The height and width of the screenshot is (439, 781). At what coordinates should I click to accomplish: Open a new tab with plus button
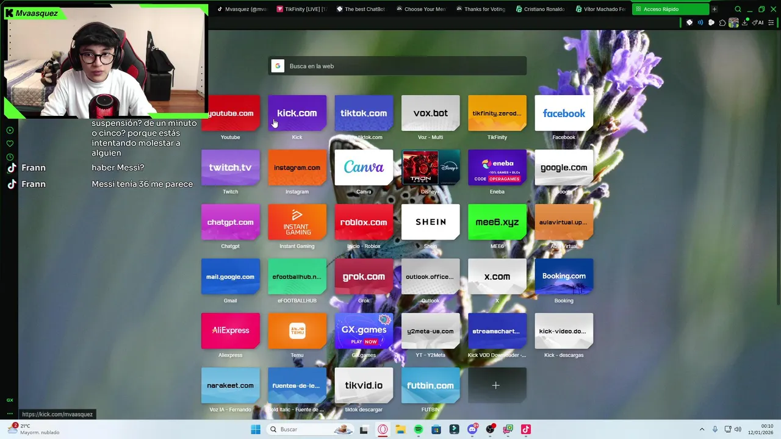coord(714,9)
